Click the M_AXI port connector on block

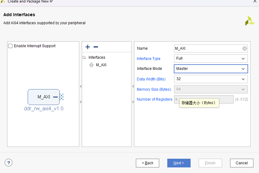[61, 97]
